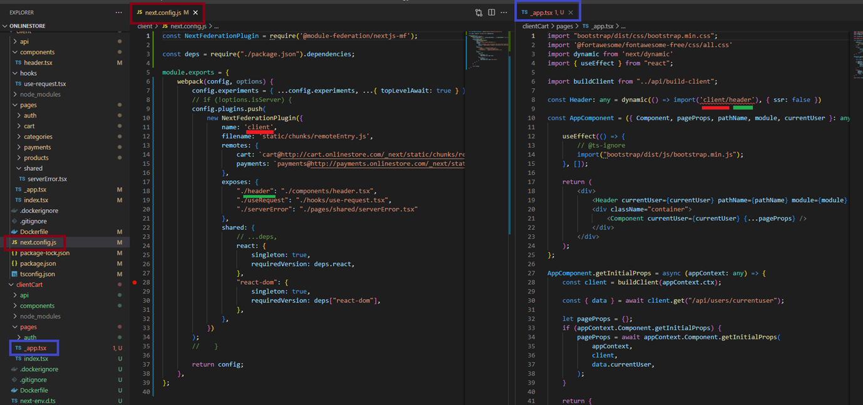863x405 pixels.
Task: Click the pages breadcrumb above _app.tsx
Action: click(564, 26)
